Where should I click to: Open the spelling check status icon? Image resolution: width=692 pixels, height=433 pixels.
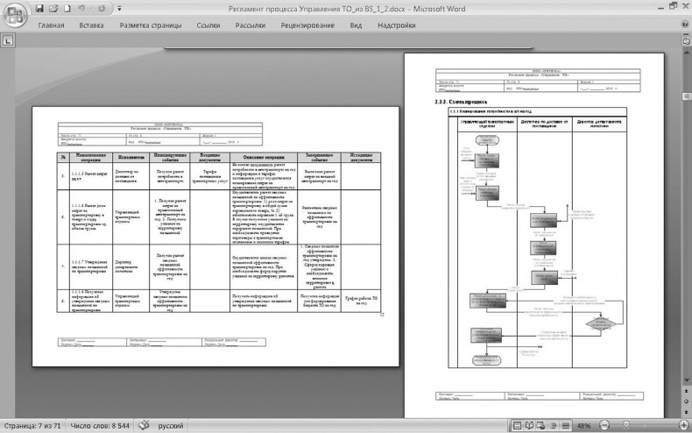(x=144, y=425)
